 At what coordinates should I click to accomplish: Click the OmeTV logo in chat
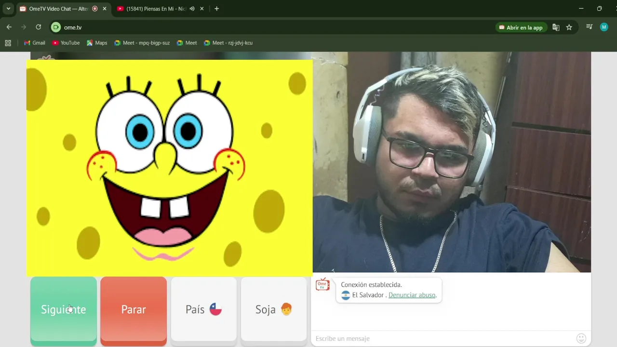click(322, 284)
